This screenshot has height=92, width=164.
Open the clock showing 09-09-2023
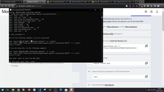pos(159,90)
